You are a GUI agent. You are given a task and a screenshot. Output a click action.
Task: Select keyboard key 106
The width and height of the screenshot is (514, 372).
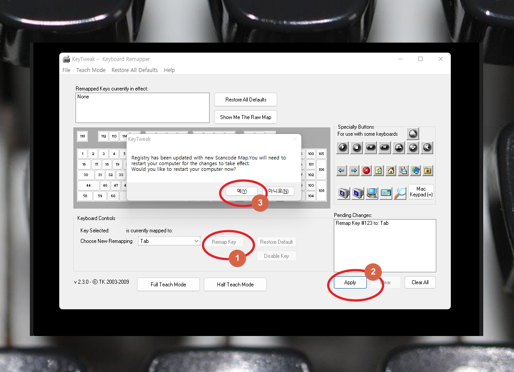tap(322, 170)
